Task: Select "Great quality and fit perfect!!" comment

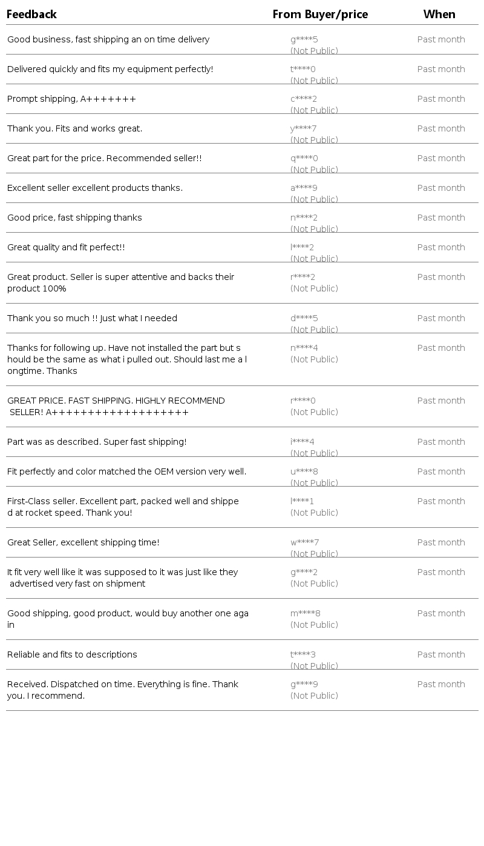Action: pyautogui.click(x=66, y=248)
